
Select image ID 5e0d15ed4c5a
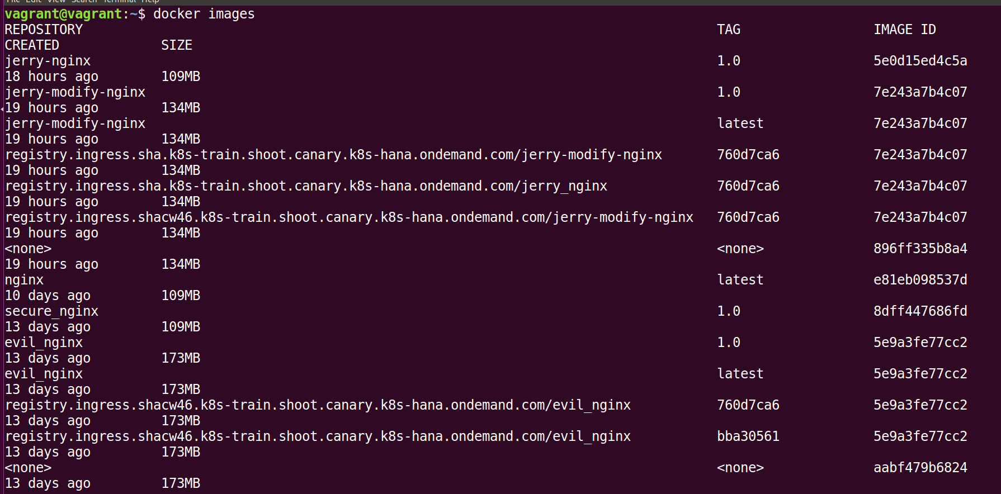pyautogui.click(x=920, y=61)
